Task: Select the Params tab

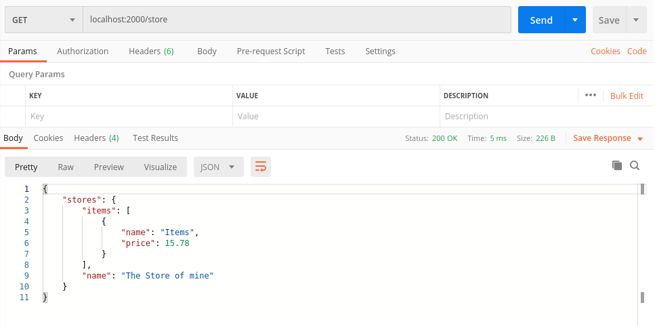Action: [x=22, y=51]
